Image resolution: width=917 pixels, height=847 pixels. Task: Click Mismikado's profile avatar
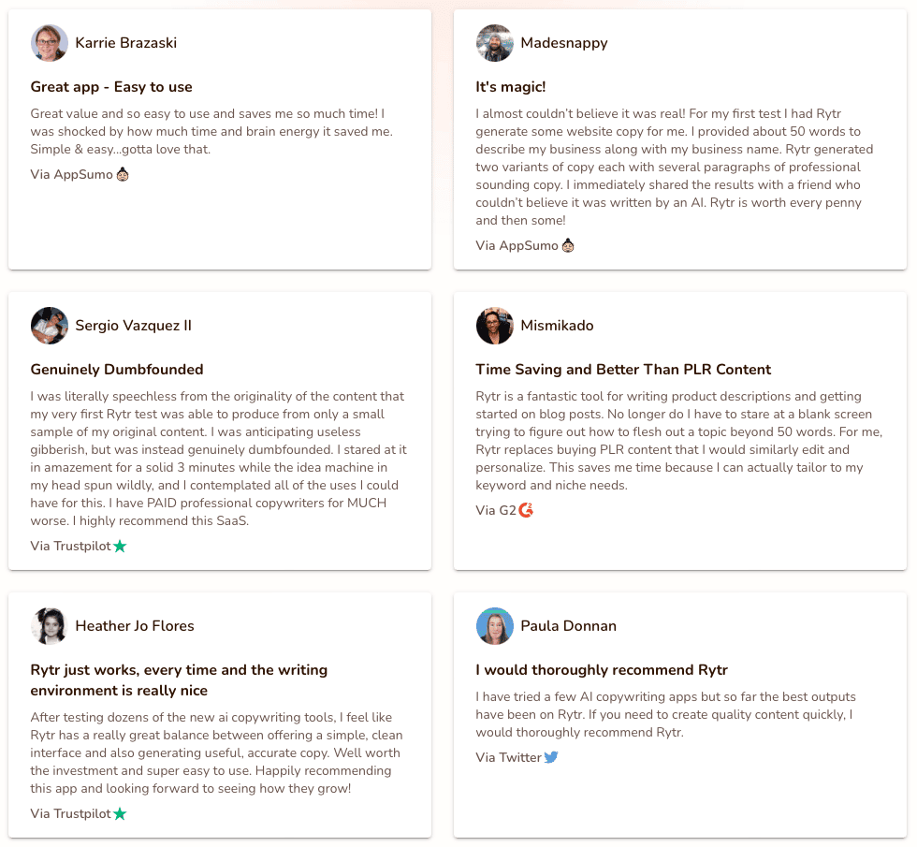click(495, 326)
